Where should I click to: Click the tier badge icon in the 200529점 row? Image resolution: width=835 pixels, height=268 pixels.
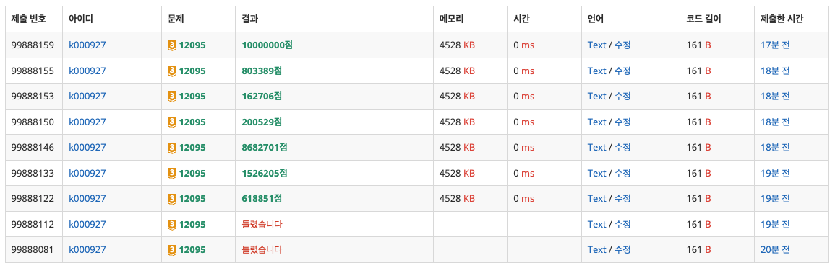click(x=171, y=122)
